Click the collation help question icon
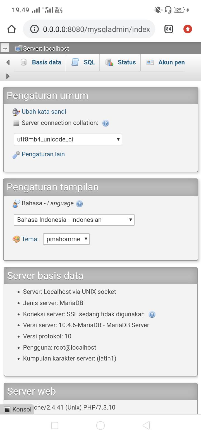This screenshot has width=201, height=437. click(106, 123)
